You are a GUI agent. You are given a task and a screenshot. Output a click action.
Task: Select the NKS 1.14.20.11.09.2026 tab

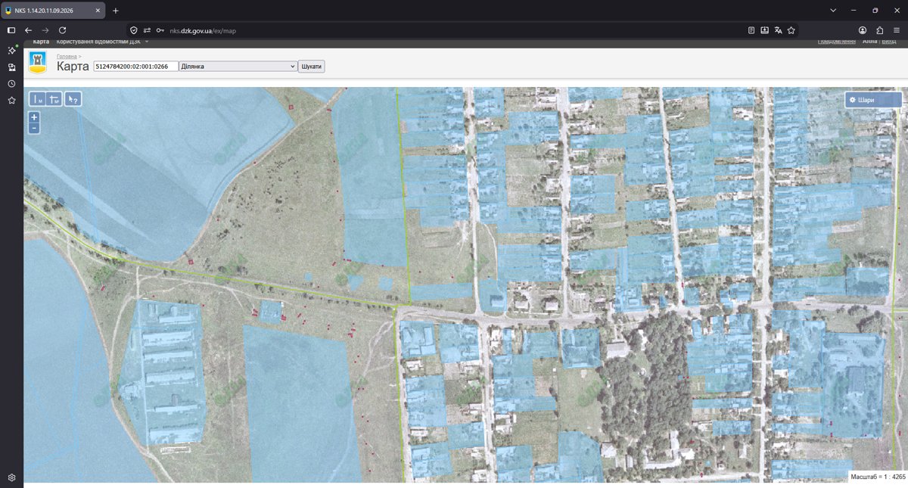coord(53,11)
